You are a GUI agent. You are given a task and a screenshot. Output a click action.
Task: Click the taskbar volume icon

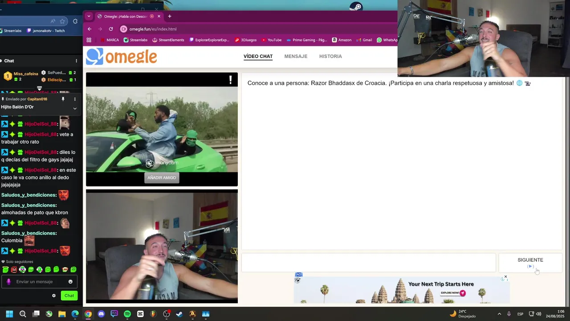[x=538, y=314]
